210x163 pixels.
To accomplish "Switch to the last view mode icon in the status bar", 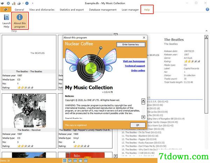I will pyautogui.click(x=86, y=161).
